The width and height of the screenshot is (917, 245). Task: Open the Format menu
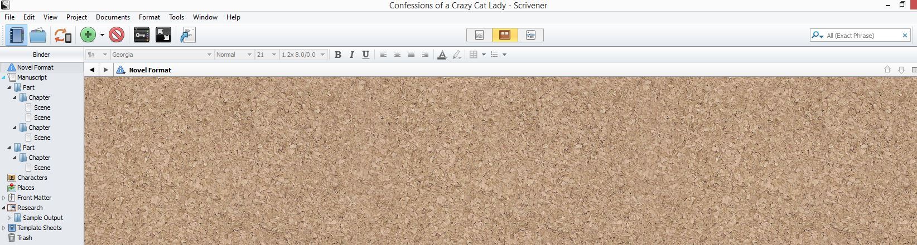149,17
